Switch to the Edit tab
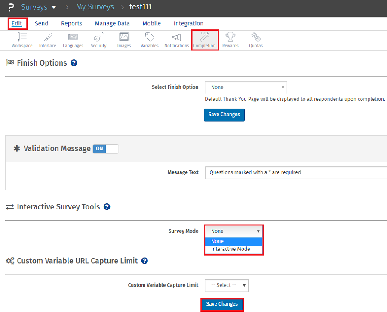Viewport: 387px width, 312px height. 17,24
